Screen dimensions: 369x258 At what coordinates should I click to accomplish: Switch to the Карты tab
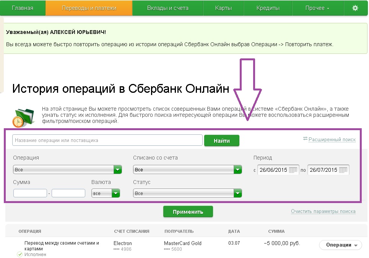pos(223,8)
